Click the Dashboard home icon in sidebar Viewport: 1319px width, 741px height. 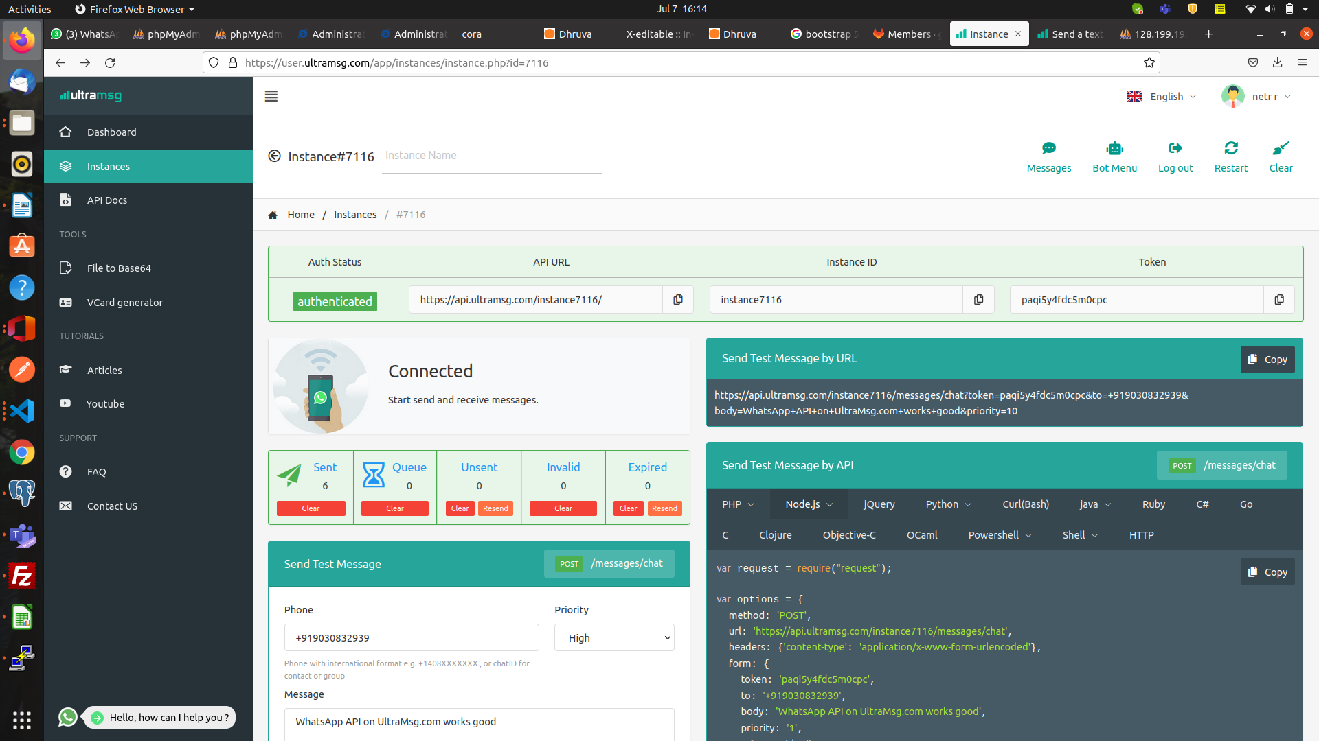click(65, 132)
